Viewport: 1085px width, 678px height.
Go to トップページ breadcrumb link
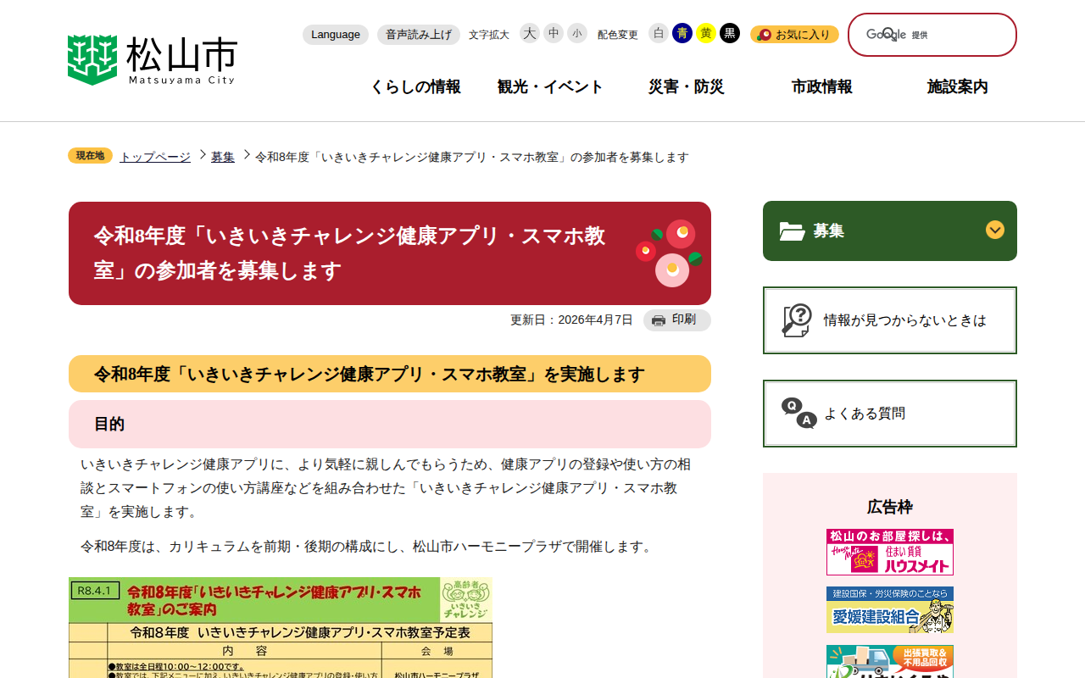tap(155, 157)
